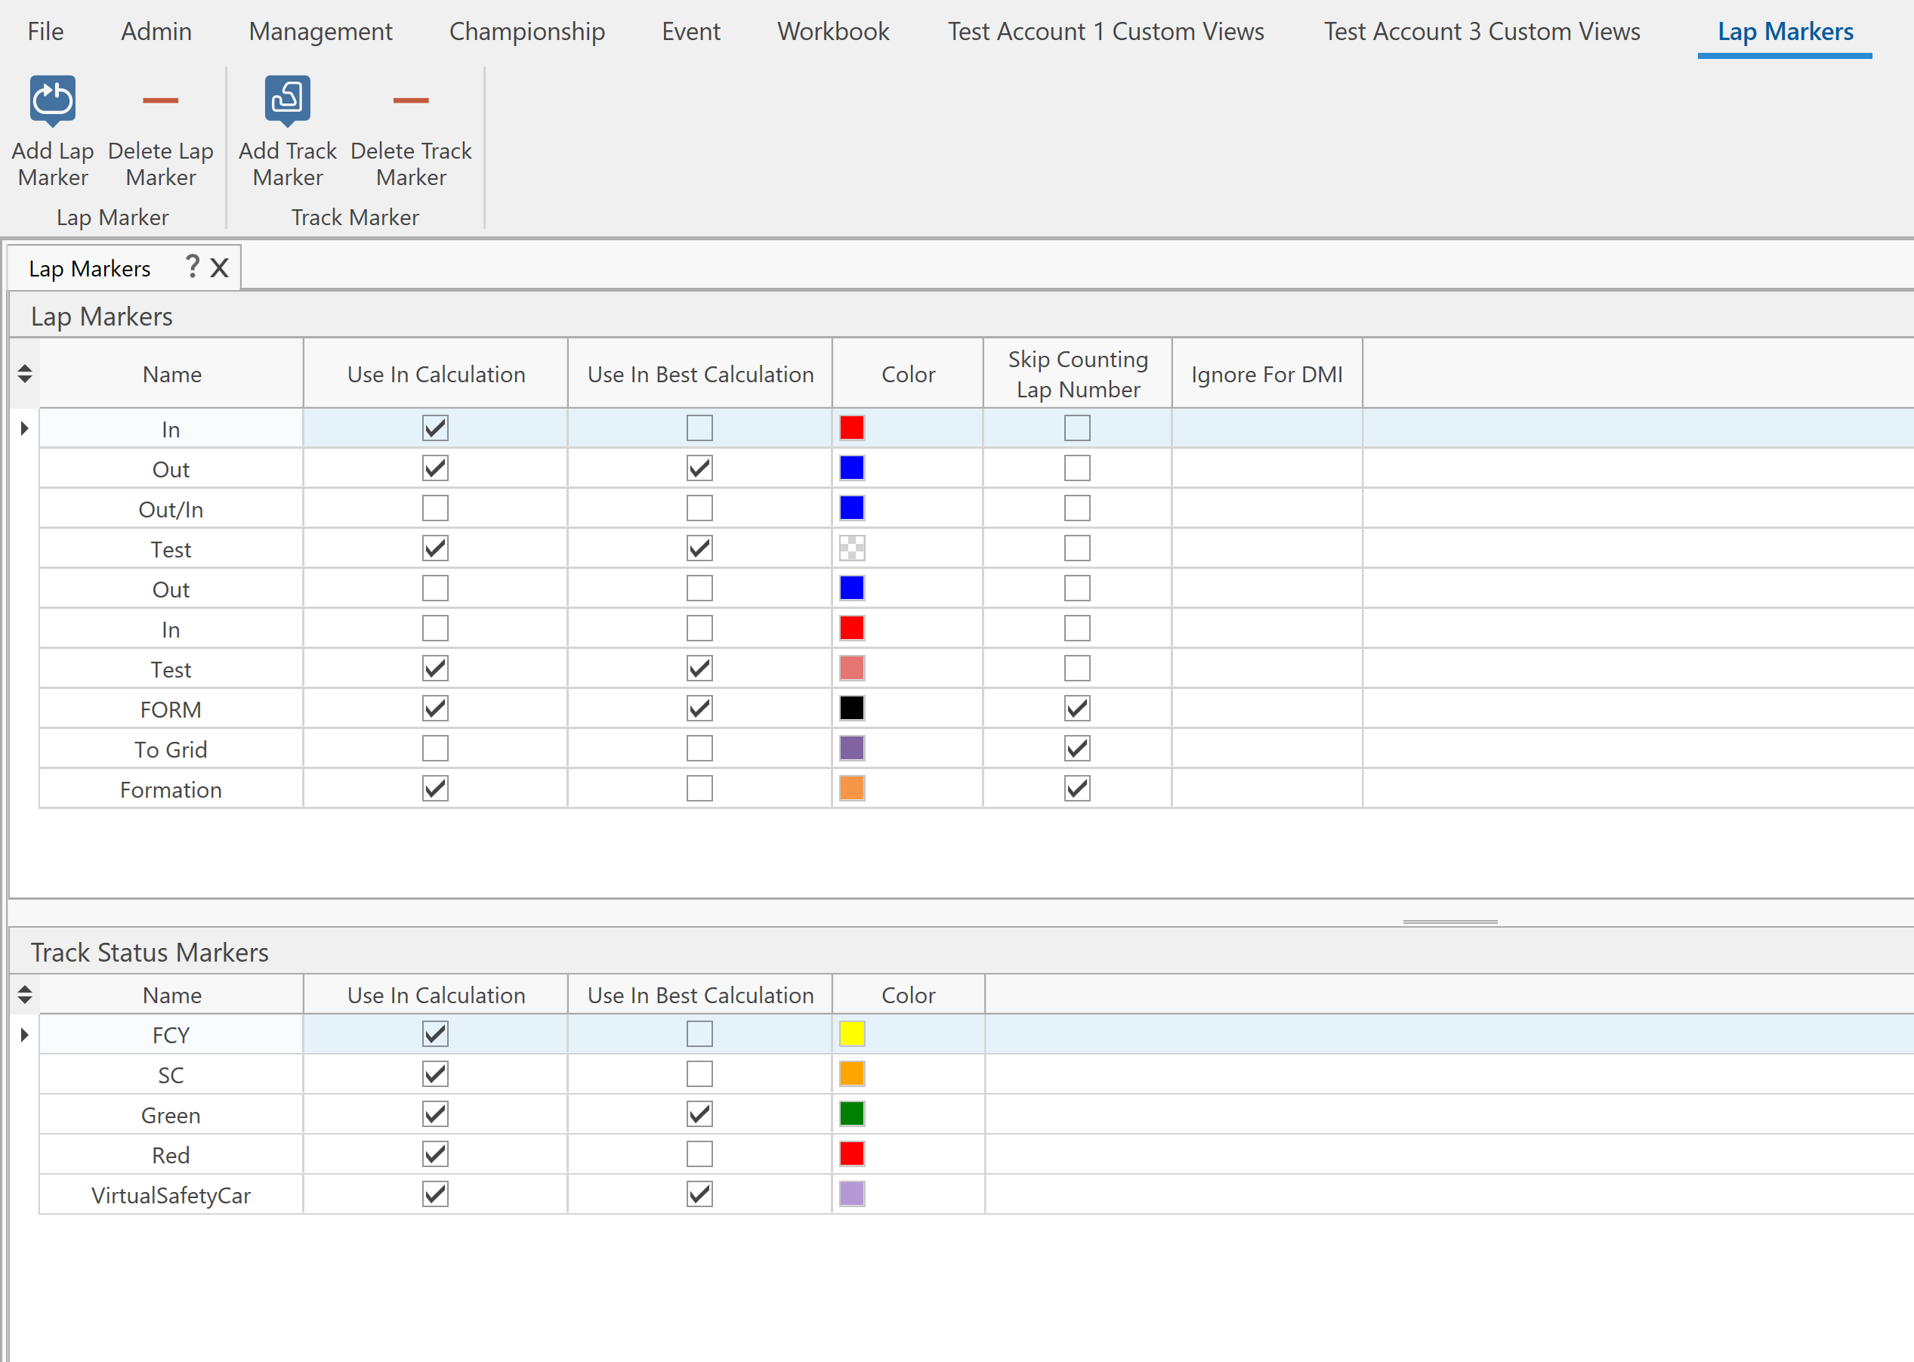Uncheck Use In Calculation for FCY
1914x1362 pixels.
435,1034
